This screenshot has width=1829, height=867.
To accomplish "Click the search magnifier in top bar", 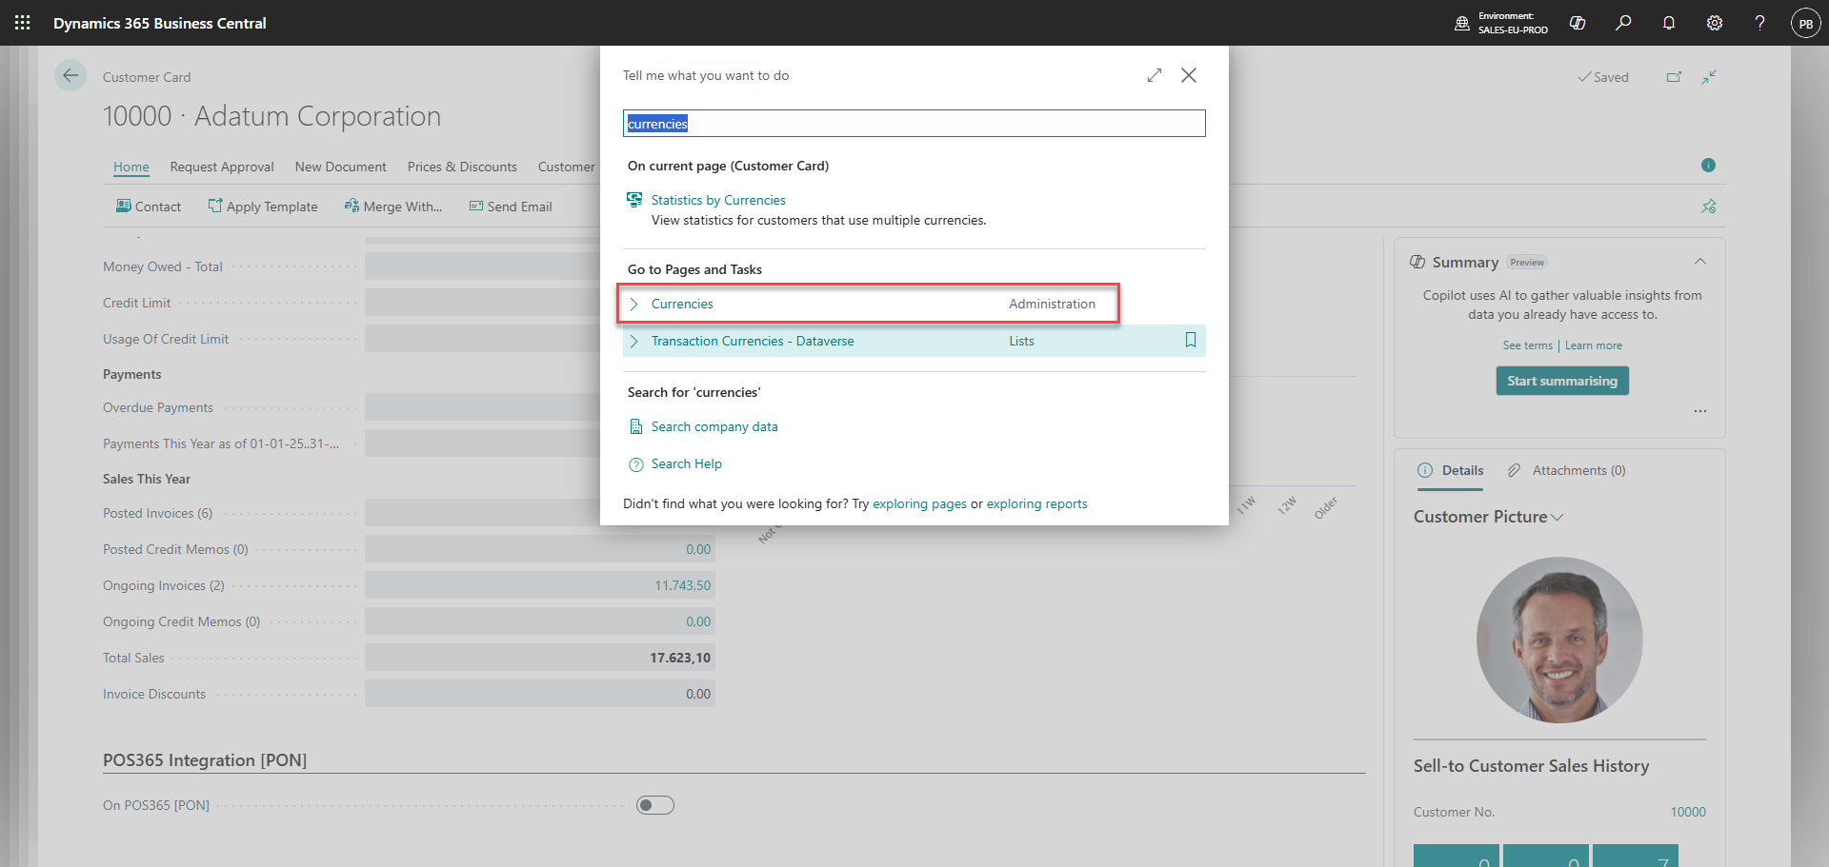I will [x=1623, y=23].
